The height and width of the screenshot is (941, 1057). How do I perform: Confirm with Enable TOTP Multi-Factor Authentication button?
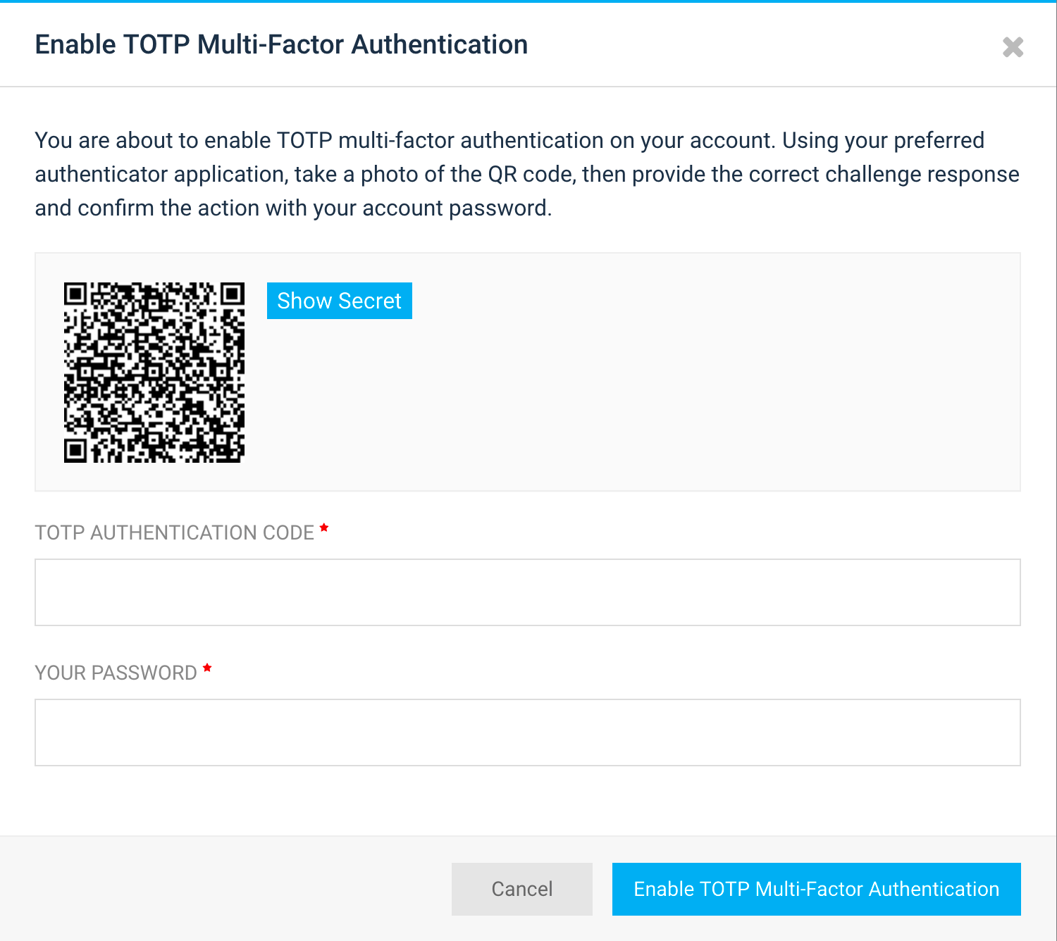(x=817, y=889)
